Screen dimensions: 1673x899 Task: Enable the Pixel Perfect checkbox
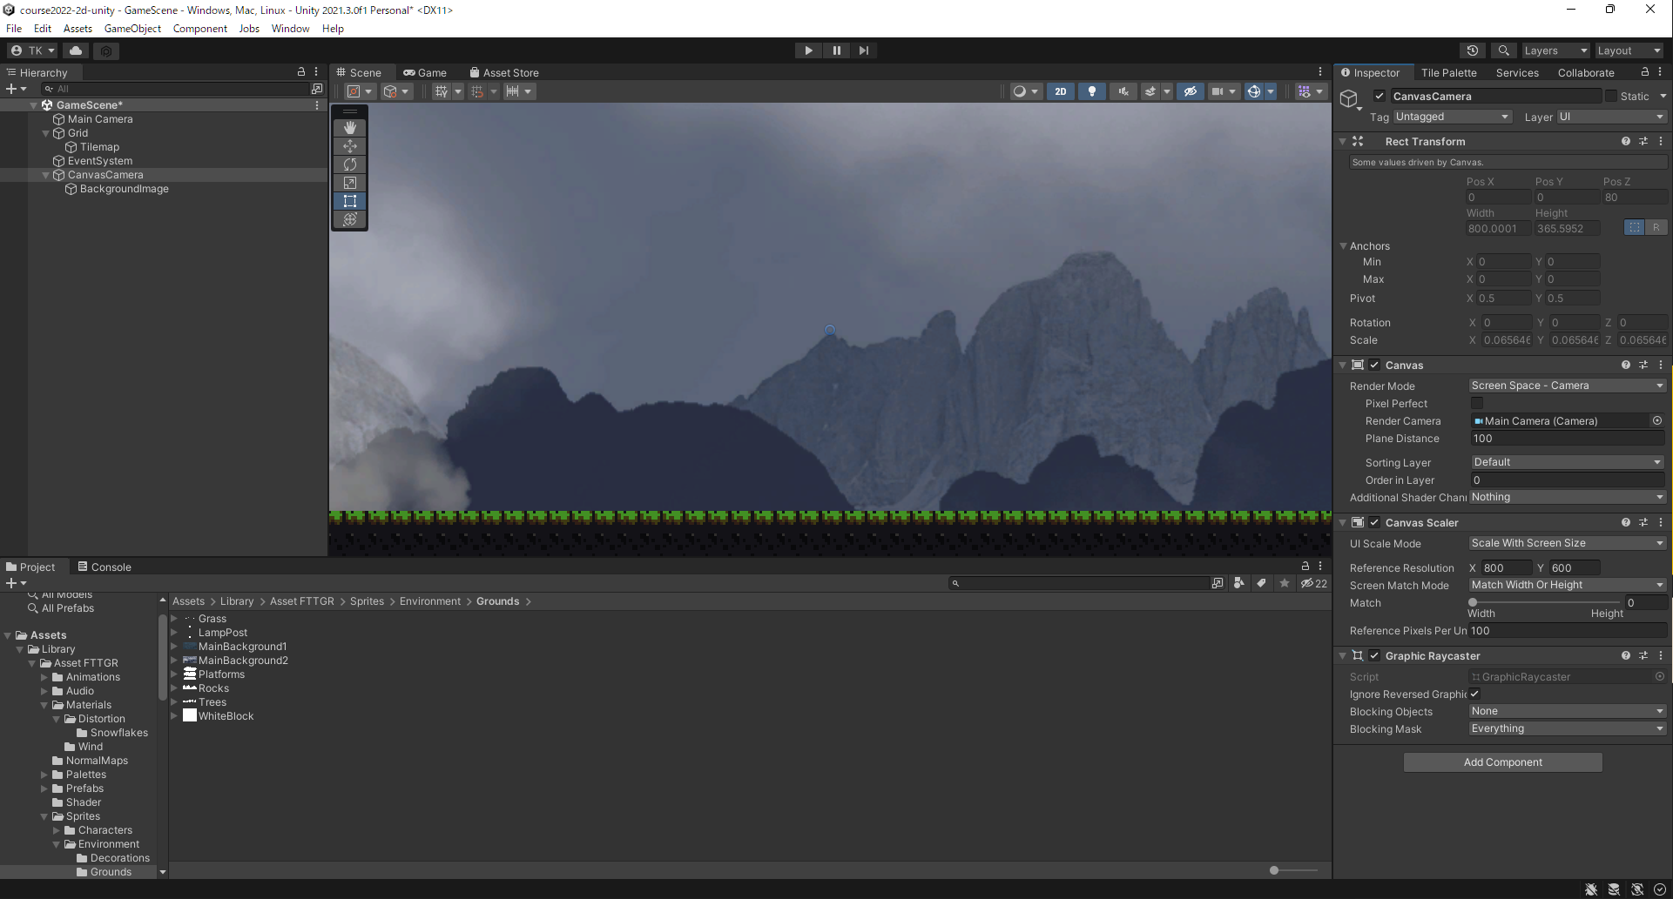coord(1477,403)
